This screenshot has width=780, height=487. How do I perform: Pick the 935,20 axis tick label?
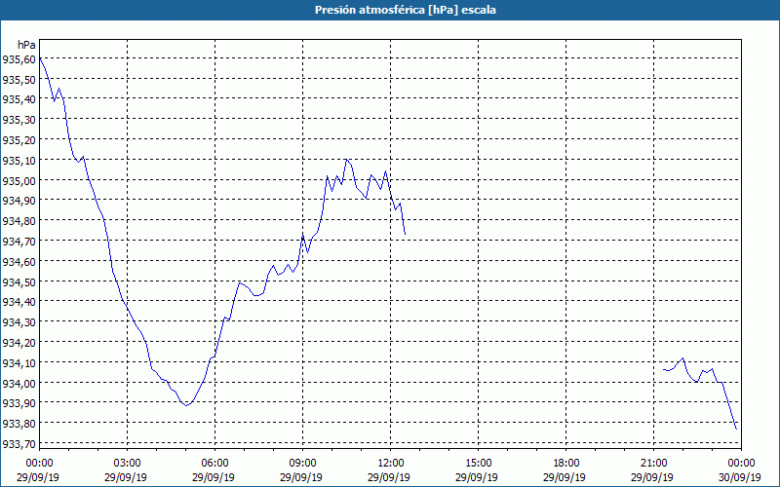click(19, 140)
